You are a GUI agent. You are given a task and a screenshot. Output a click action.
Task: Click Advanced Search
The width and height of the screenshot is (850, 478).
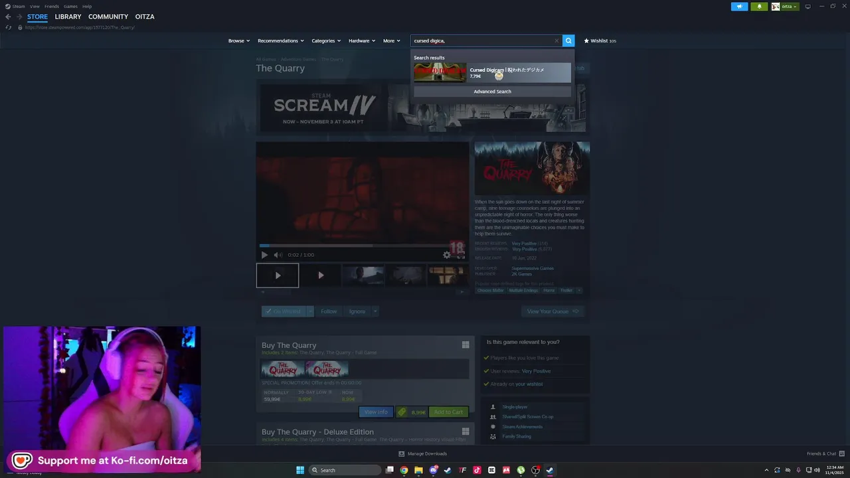coord(492,92)
